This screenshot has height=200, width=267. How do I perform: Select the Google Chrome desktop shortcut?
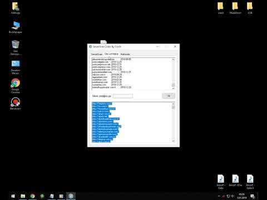click(x=16, y=86)
